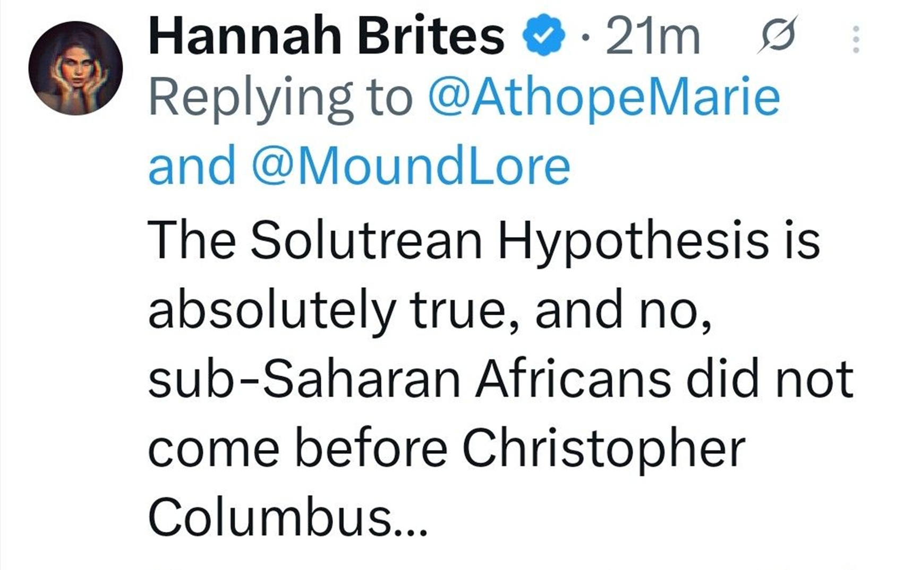Open the three-dot more options menu
Screen dimensions: 903x570
856,39
